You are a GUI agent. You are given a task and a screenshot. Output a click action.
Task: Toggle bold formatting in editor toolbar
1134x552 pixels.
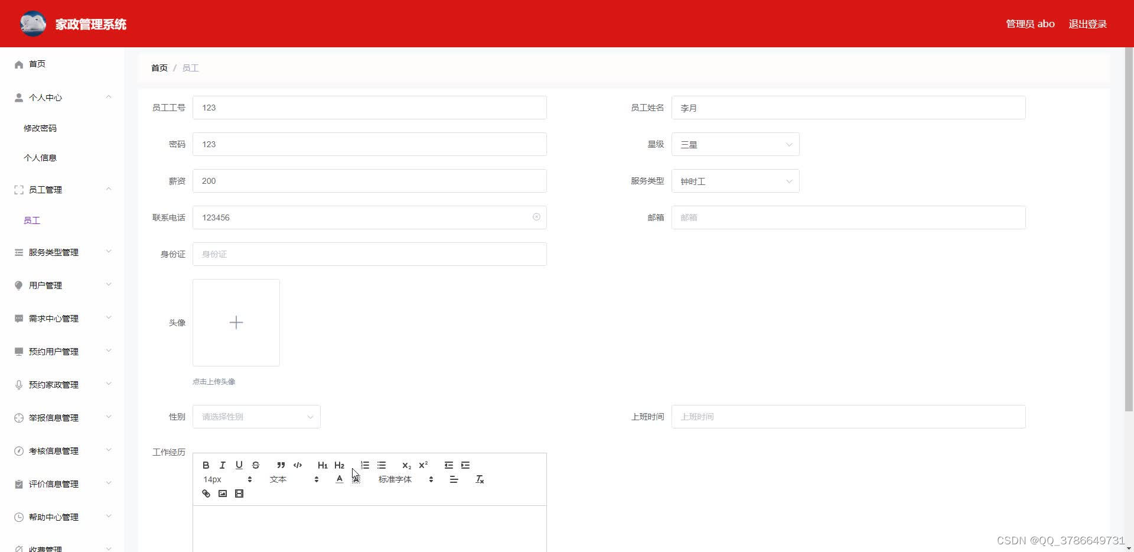pos(206,465)
